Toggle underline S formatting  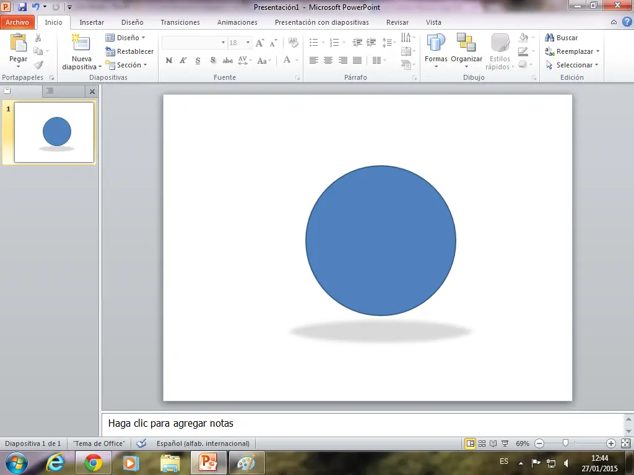click(198, 61)
